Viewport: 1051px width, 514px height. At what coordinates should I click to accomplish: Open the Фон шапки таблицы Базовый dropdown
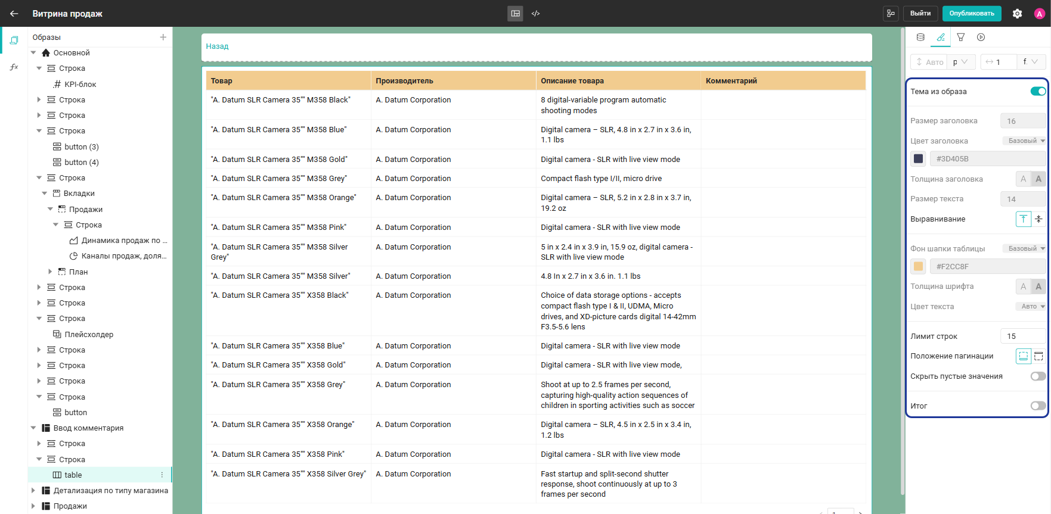point(1025,248)
